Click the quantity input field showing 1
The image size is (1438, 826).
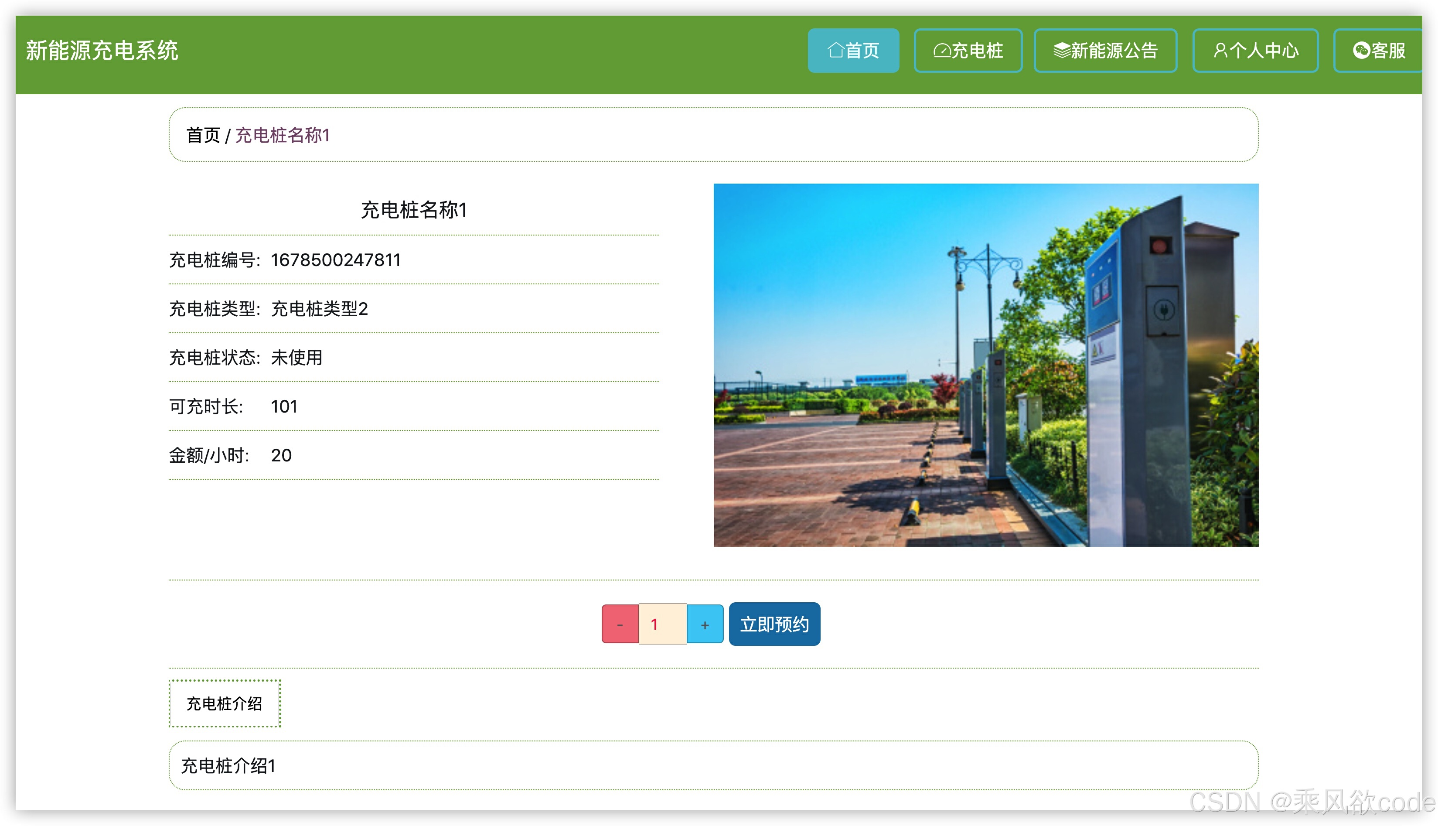click(662, 625)
